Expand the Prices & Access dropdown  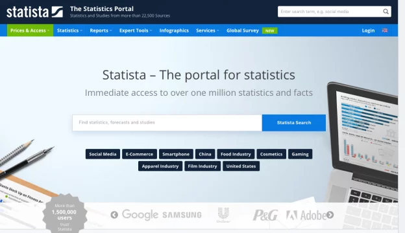tap(30, 30)
